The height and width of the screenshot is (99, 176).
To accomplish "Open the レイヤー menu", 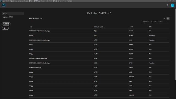I will 25,1.
